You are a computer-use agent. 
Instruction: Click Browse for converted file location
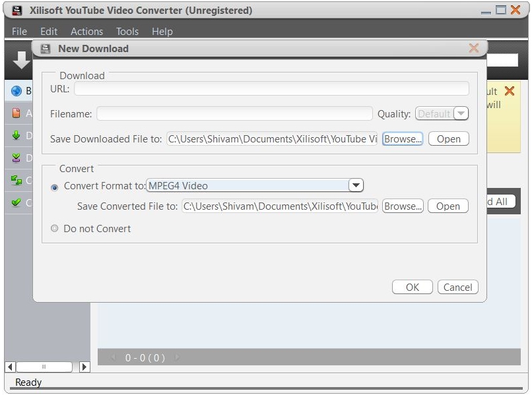[x=403, y=206]
